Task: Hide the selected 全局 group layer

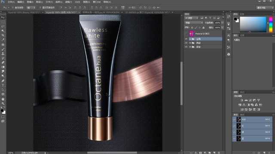Action: click(186, 39)
